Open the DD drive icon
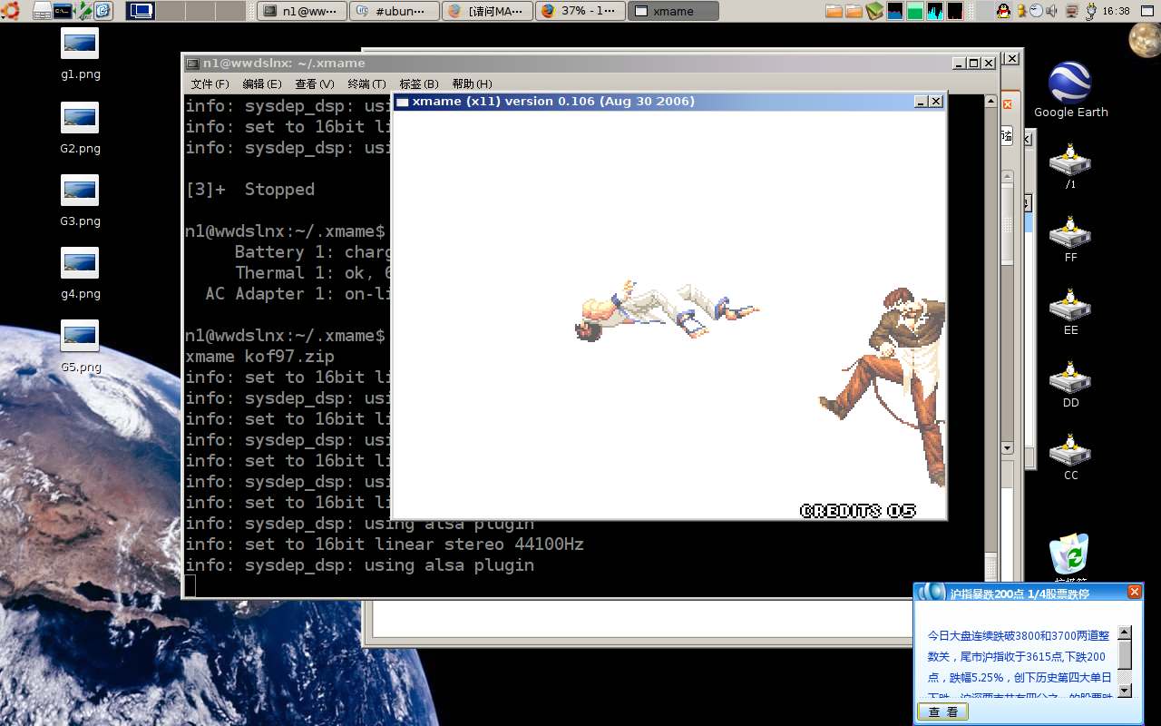This screenshot has width=1161, height=726. coord(1070,378)
